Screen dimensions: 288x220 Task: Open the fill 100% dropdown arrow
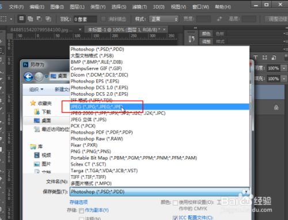pos(284,78)
